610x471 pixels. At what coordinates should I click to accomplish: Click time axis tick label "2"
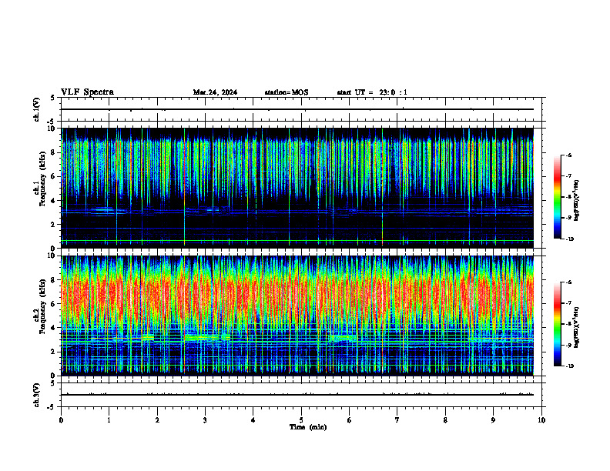pyautogui.click(x=157, y=420)
